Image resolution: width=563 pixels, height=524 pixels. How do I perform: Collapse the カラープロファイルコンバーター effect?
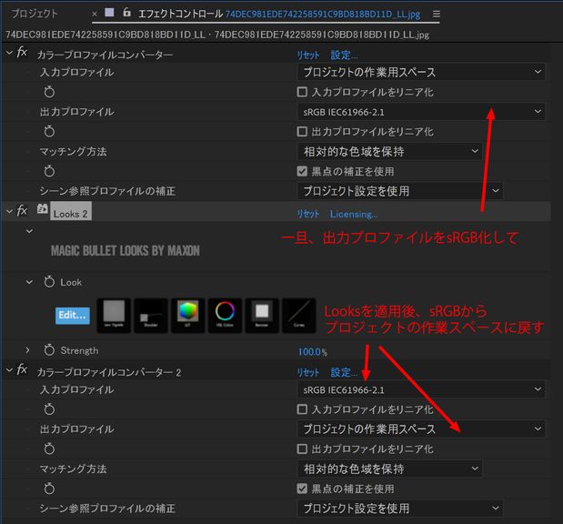[9, 53]
